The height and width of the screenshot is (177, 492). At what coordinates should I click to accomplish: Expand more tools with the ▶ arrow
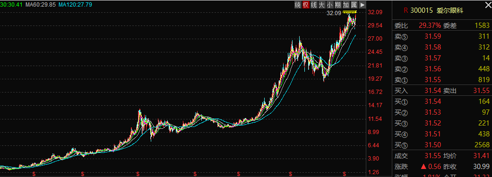click(363, 5)
